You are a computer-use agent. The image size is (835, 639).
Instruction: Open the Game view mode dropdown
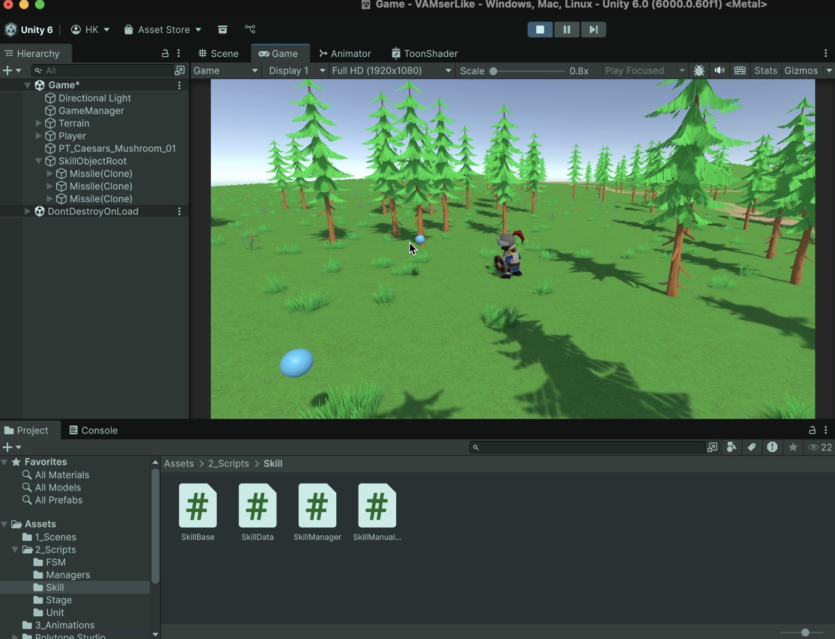tap(226, 71)
